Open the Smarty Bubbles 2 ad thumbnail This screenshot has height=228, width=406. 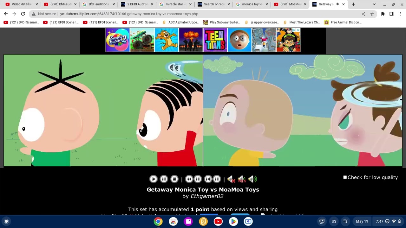tap(118, 40)
